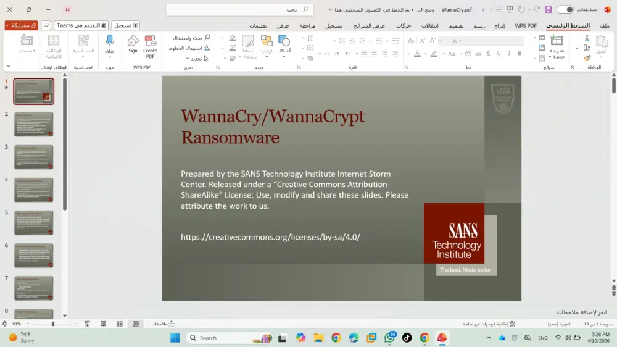Click the Find and Replace (بحث واستبدال) icon
Screen dimensions: 617x347
tap(191, 38)
